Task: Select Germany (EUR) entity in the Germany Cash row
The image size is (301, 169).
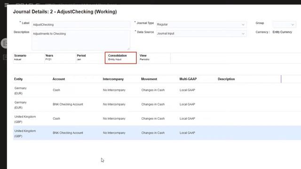Action: (x=20, y=91)
